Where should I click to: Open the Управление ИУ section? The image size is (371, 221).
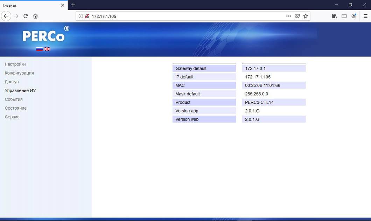20,91
